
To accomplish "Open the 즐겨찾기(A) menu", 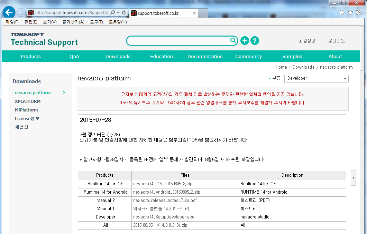I will tap(73, 22).
